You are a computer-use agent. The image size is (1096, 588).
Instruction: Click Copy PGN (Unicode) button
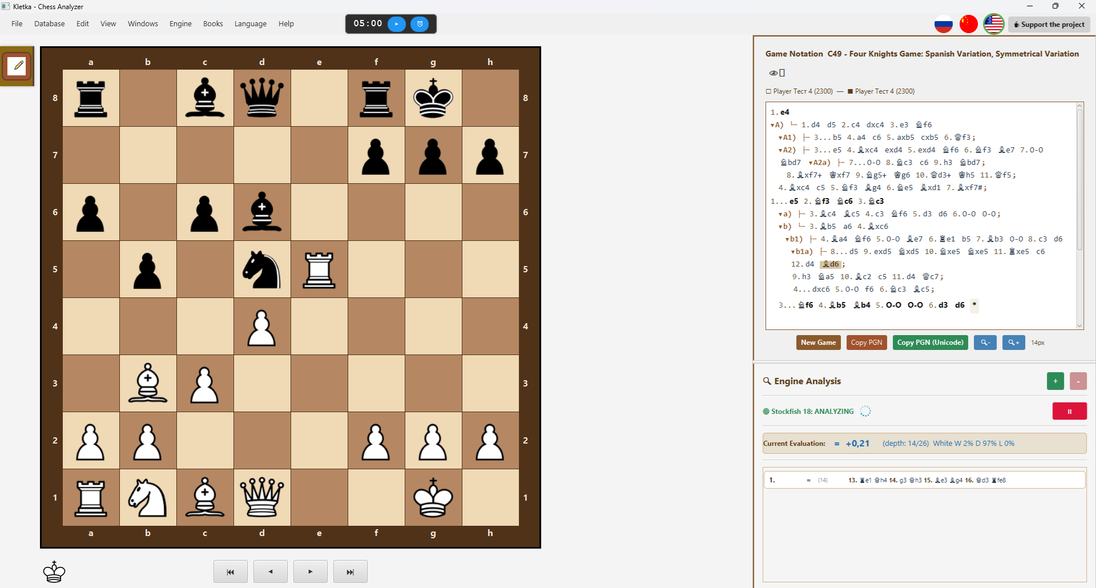tap(930, 343)
